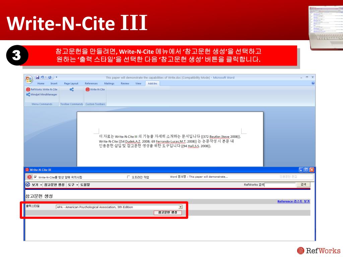The image size is (343, 257).
Task: Select the Add-Ins ribbon tab
Action: point(152,83)
